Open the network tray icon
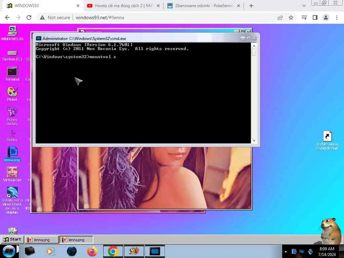Viewport: 344px width, 258px height. pos(302,252)
